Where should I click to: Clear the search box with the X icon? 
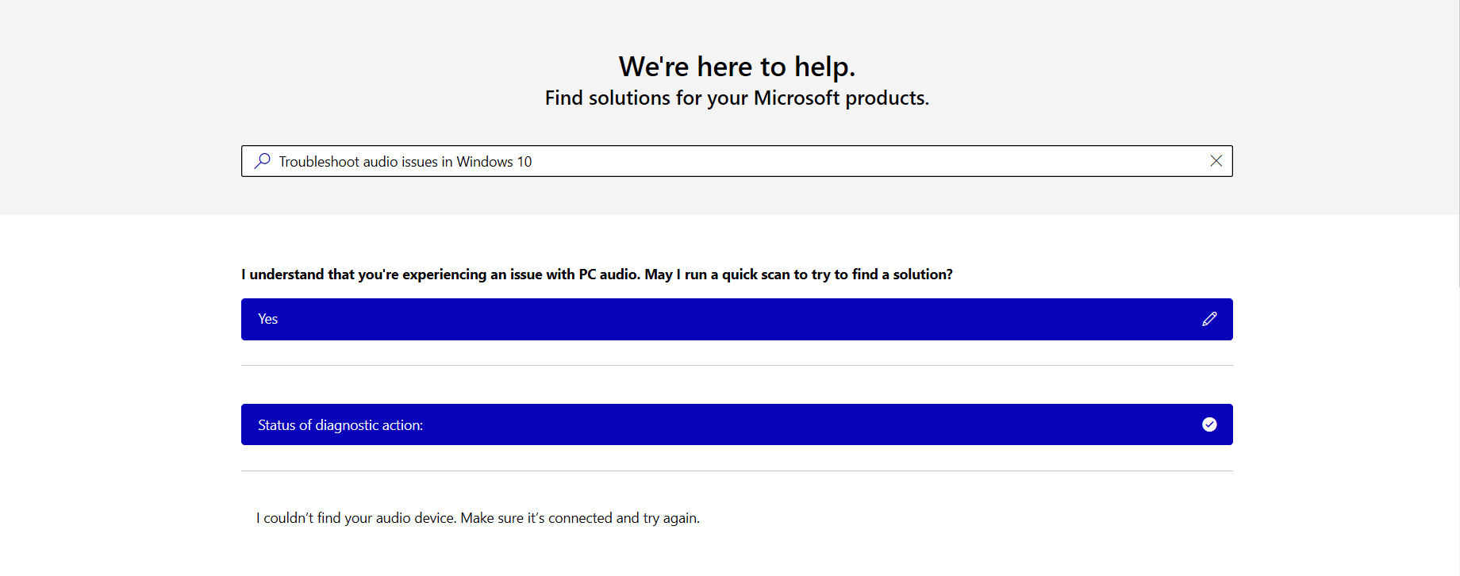pyautogui.click(x=1216, y=161)
